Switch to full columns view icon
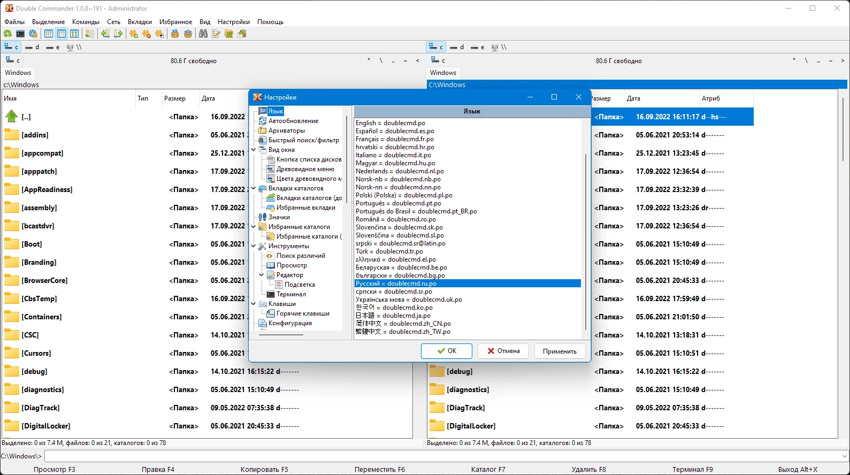This screenshot has height=475, width=850. pyautogui.click(x=62, y=34)
